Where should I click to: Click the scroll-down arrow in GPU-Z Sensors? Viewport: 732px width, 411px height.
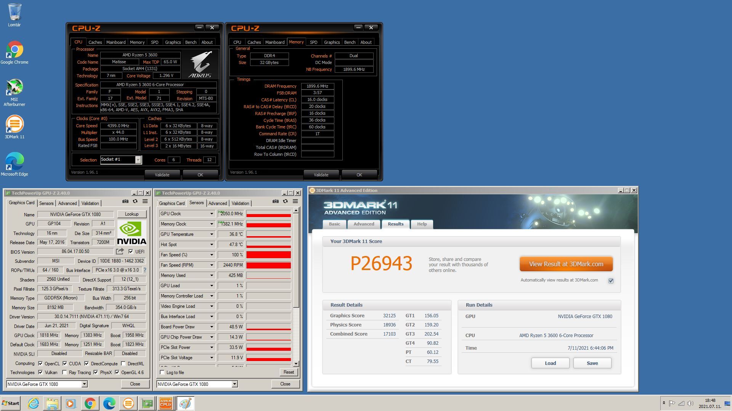[x=296, y=364]
